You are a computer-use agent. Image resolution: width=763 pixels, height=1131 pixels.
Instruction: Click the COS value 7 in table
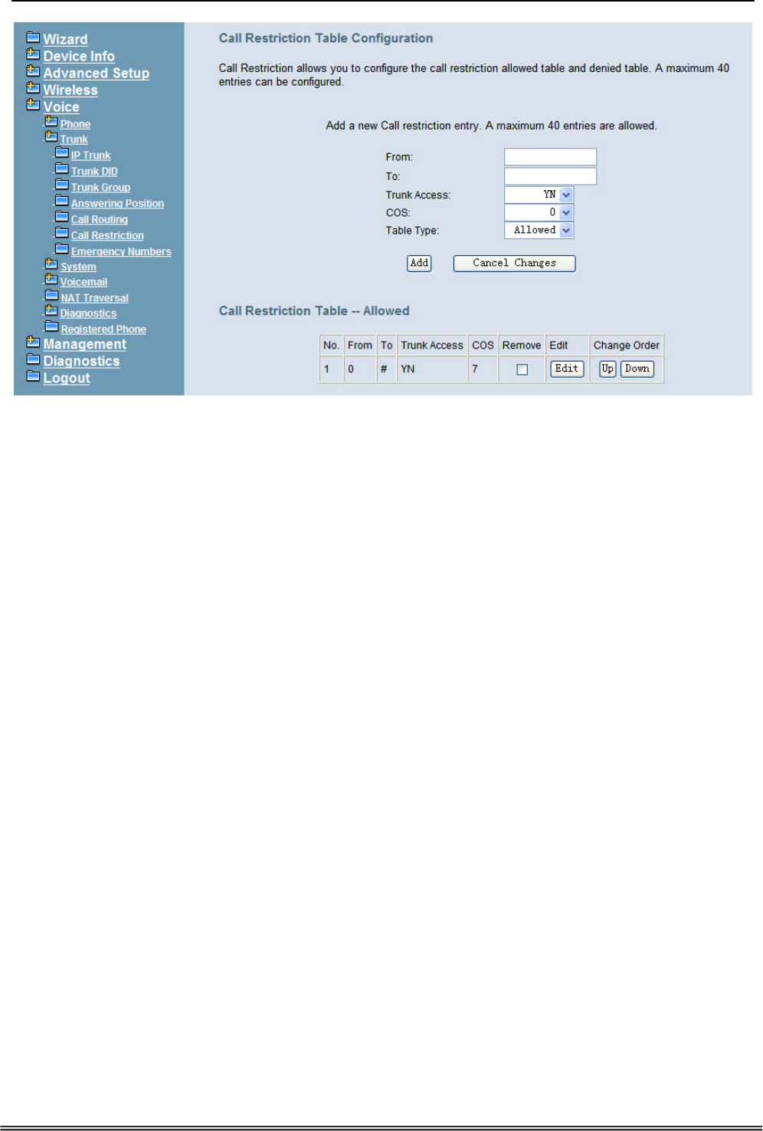475,369
